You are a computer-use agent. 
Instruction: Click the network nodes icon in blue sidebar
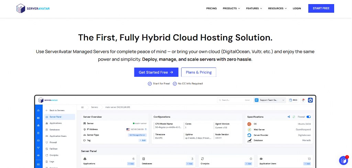[38, 148]
